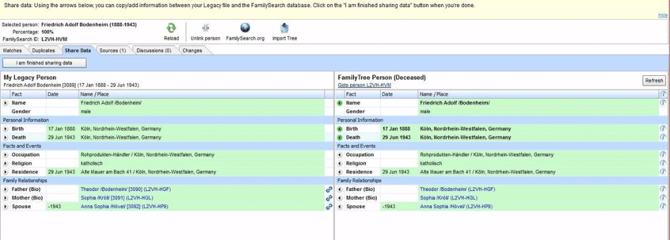Click right arrow on Legacy Mother row
The width and height of the screenshot is (670, 240).
(x=5, y=197)
